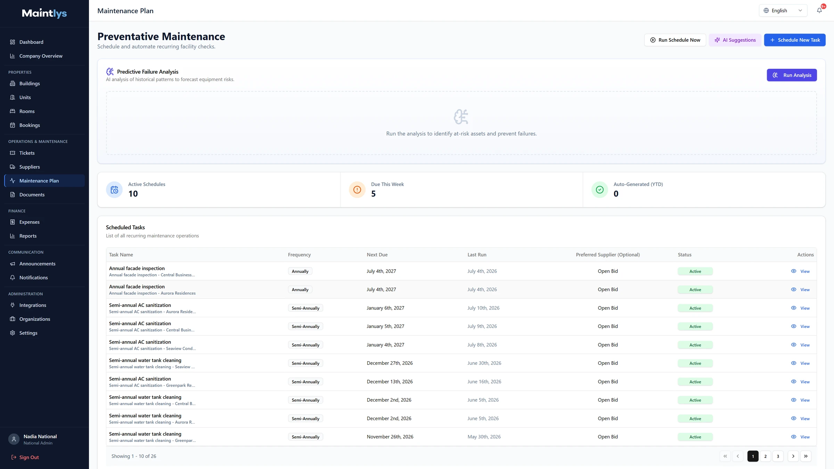Click the Due This Week alert icon
Image resolution: width=834 pixels, height=469 pixels.
[x=357, y=190]
